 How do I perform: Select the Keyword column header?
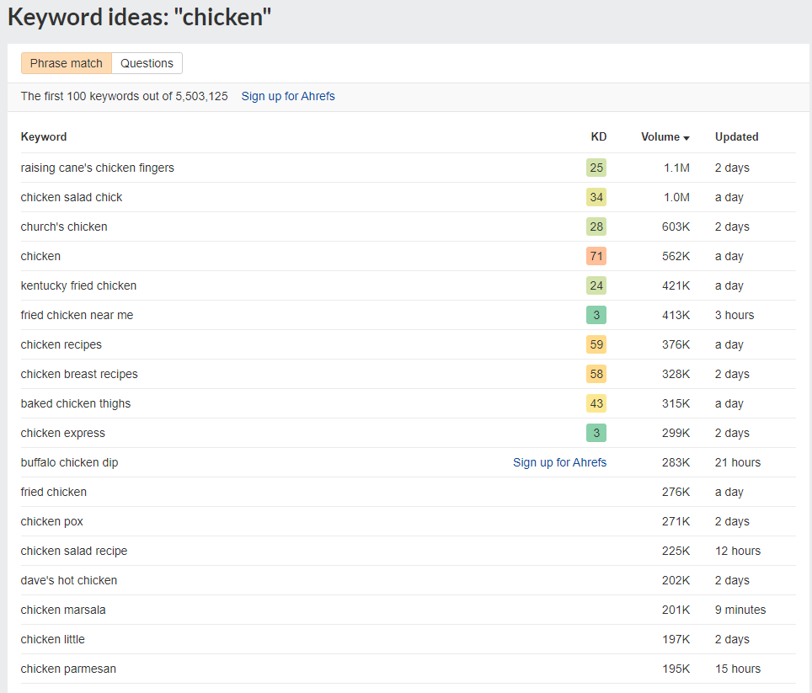(44, 137)
